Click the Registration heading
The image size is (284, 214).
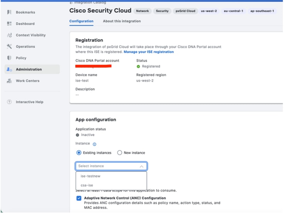[x=89, y=40]
